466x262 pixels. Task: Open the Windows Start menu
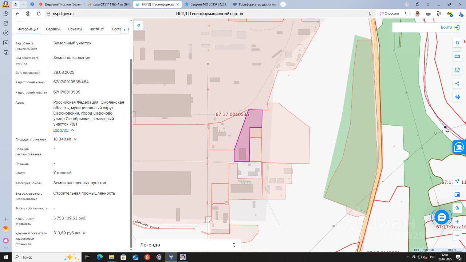pos(6,257)
